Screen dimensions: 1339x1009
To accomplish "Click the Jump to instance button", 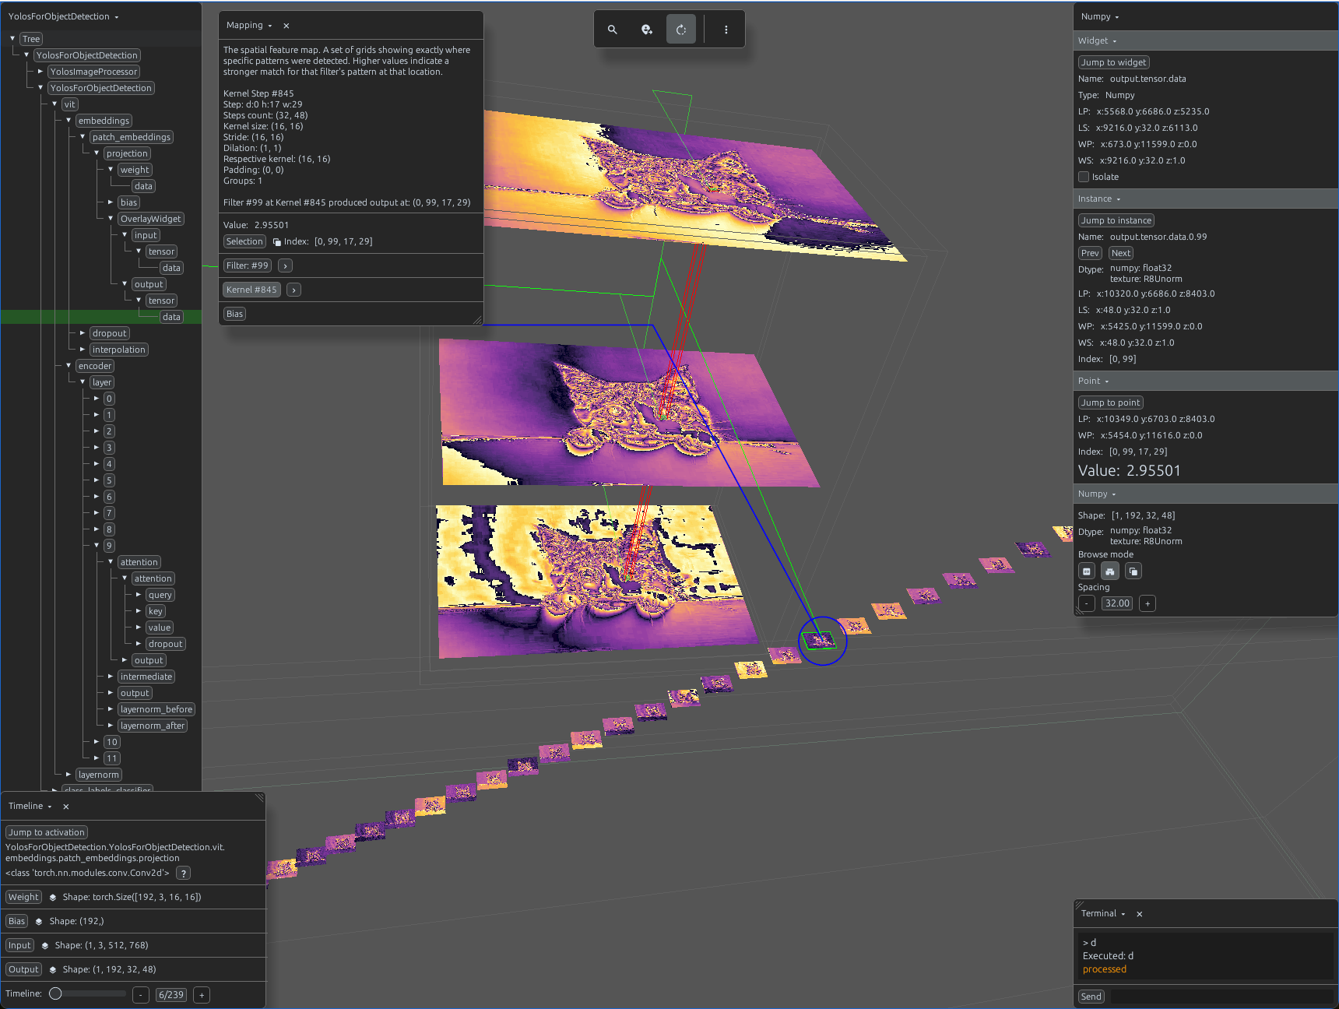I will coord(1116,220).
